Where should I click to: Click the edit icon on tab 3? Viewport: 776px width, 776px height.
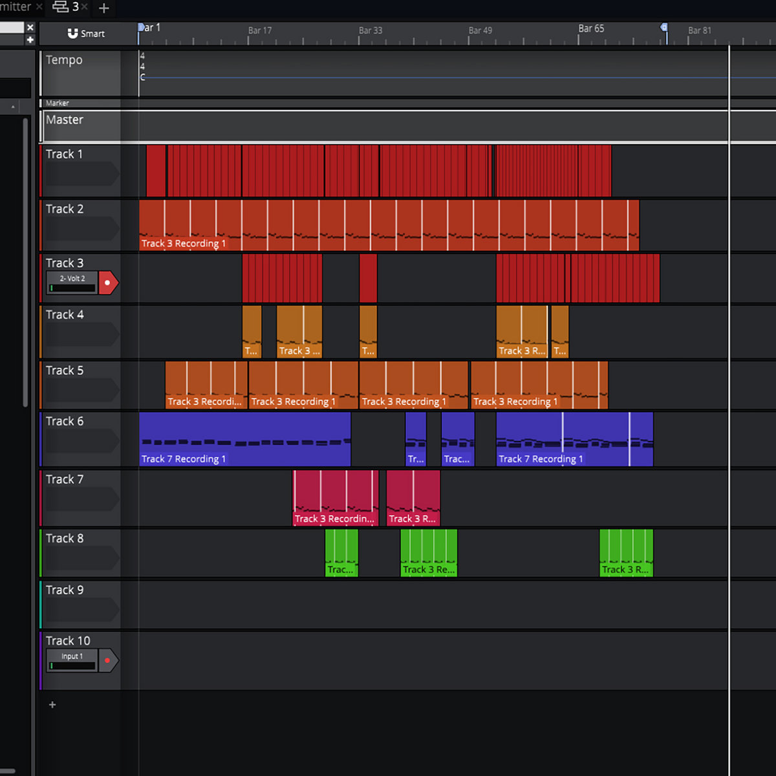[60, 7]
